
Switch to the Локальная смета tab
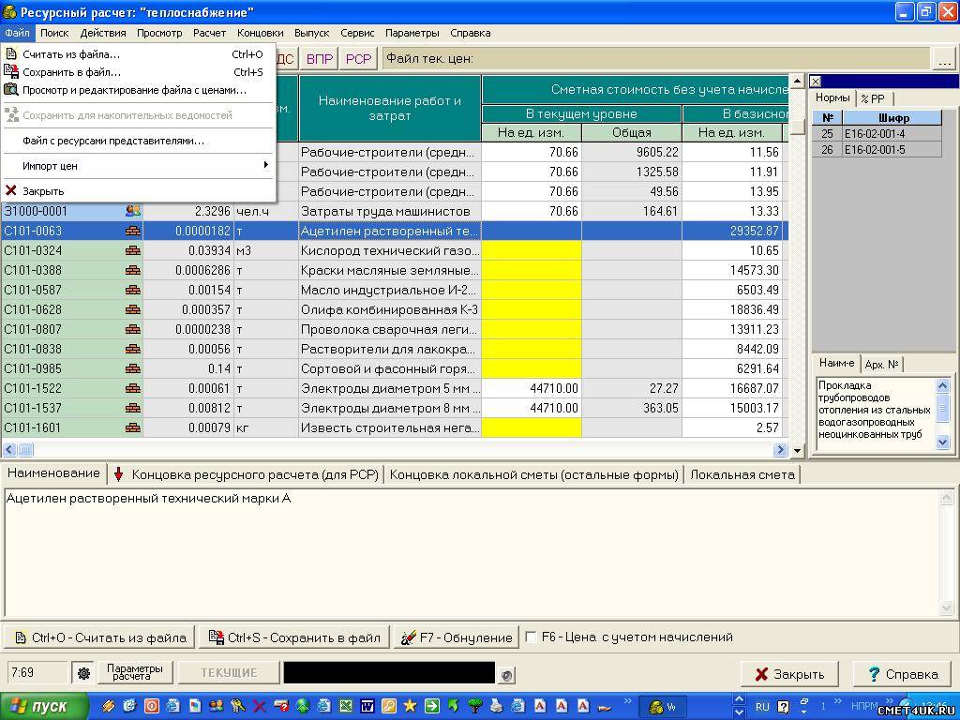tap(742, 474)
